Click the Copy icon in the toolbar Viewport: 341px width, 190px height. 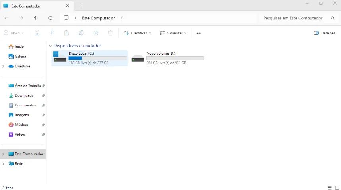pos(52,33)
